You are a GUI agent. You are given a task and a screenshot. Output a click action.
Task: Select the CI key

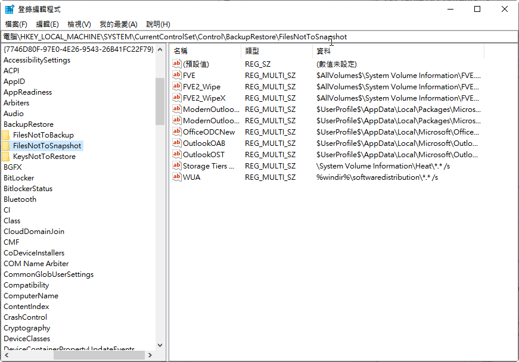click(x=7, y=210)
